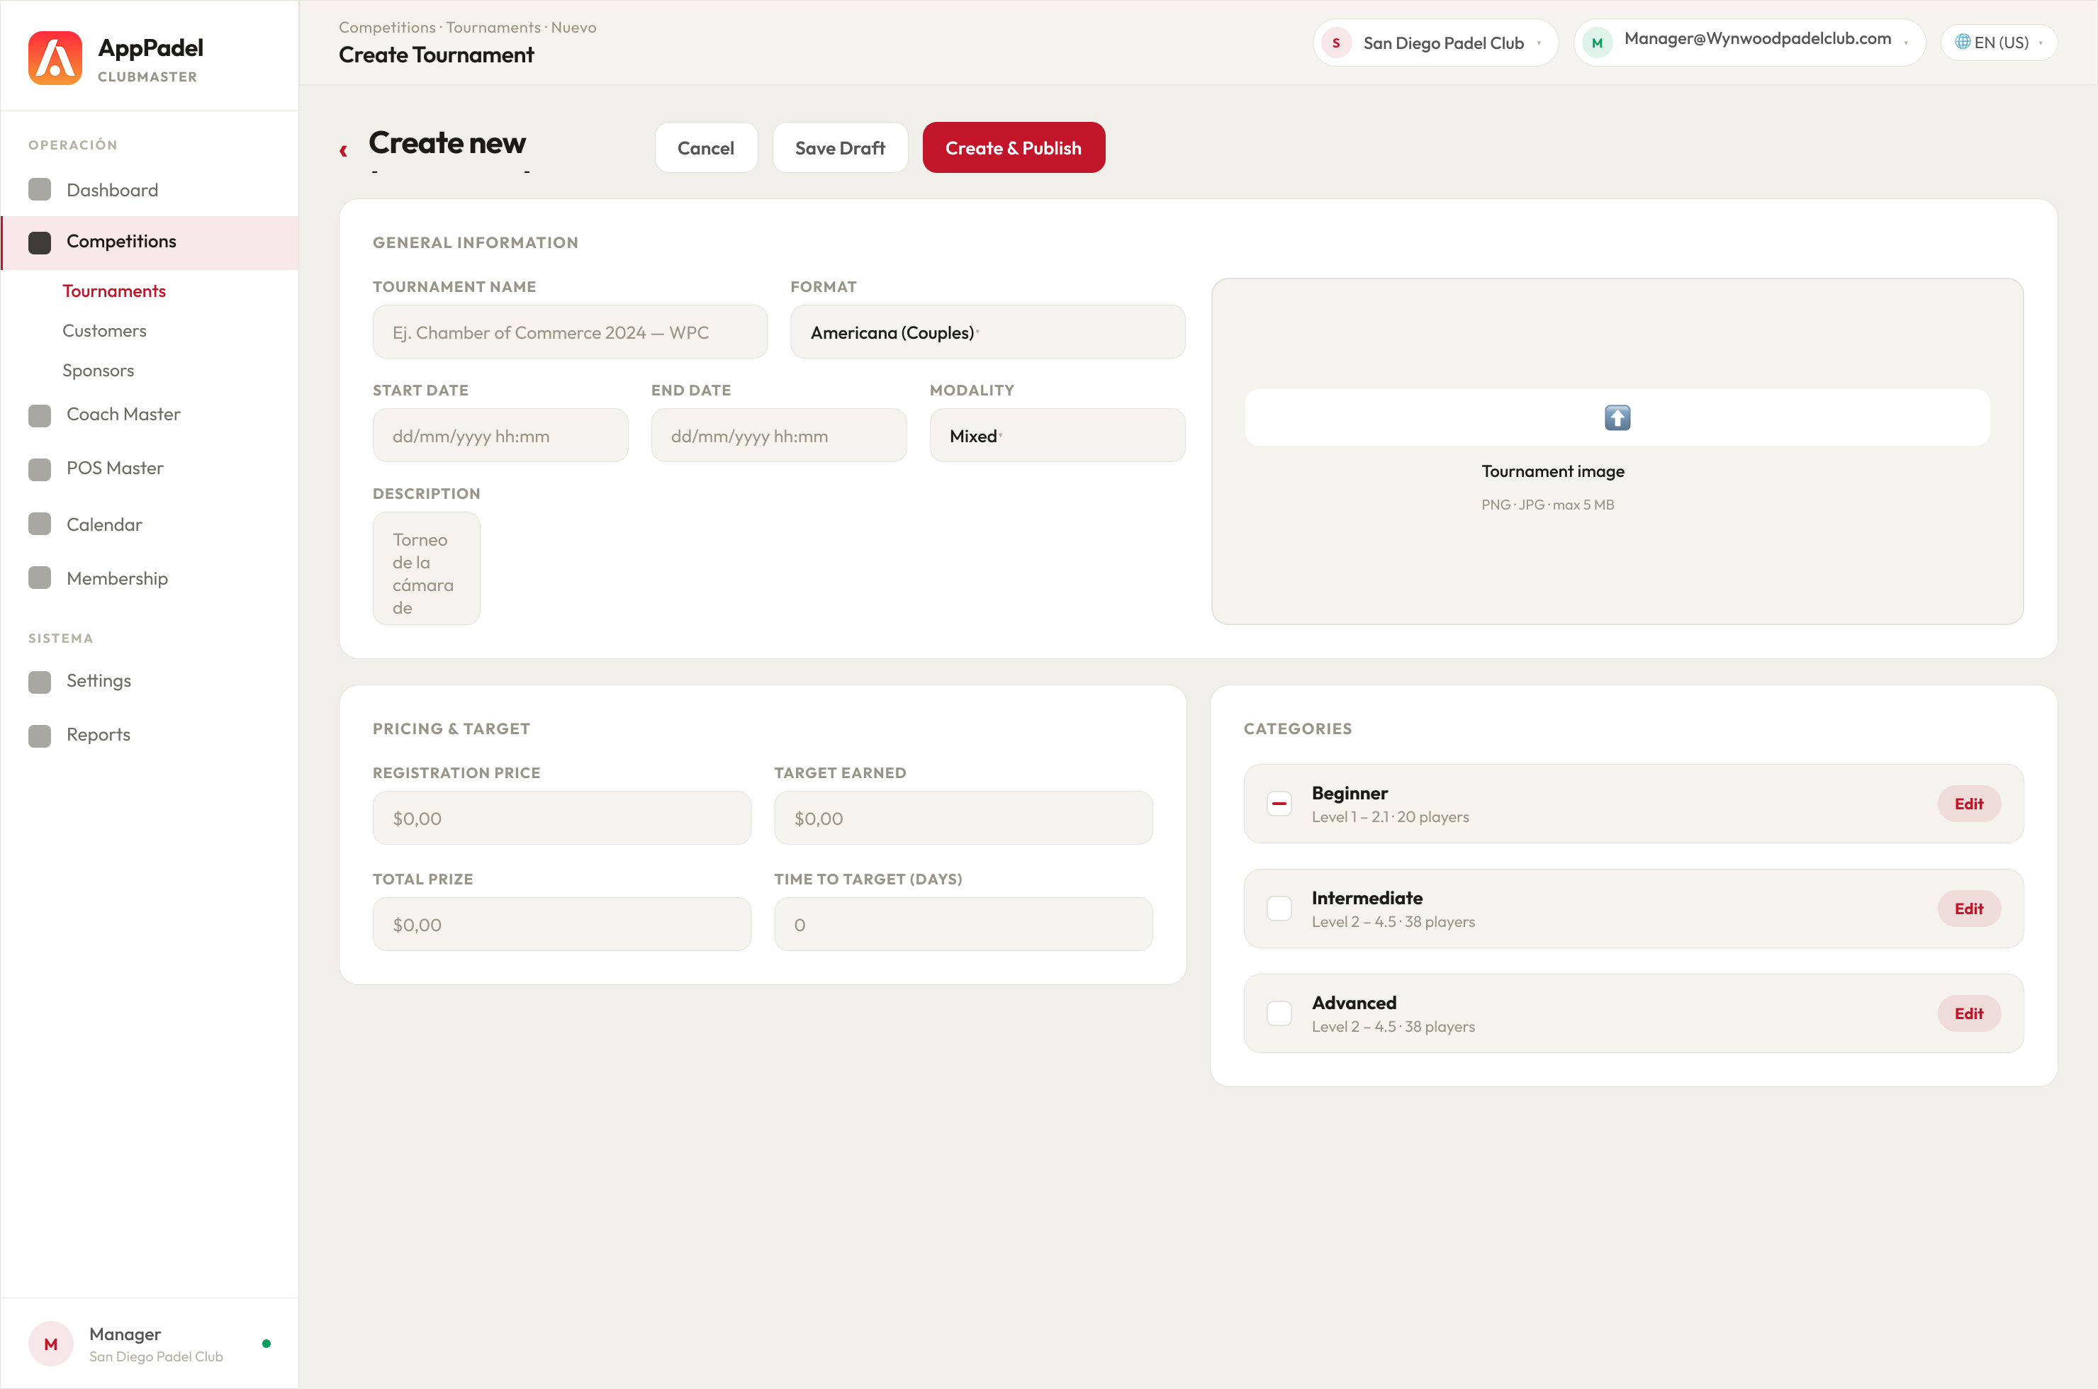Check the Intermediate category checkbox
Screen dimensions: 2098x1389
pos(1279,908)
